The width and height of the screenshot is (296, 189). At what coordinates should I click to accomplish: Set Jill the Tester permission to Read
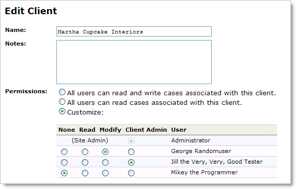click(x=85, y=162)
